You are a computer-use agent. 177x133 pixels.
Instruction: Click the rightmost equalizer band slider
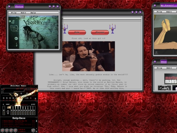click(x=34, y=110)
